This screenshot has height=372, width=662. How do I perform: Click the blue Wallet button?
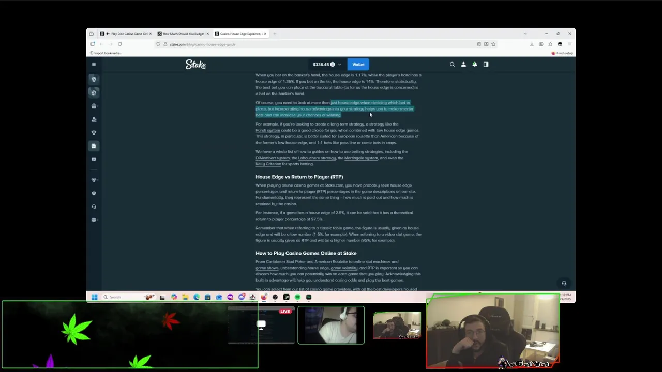(x=358, y=65)
